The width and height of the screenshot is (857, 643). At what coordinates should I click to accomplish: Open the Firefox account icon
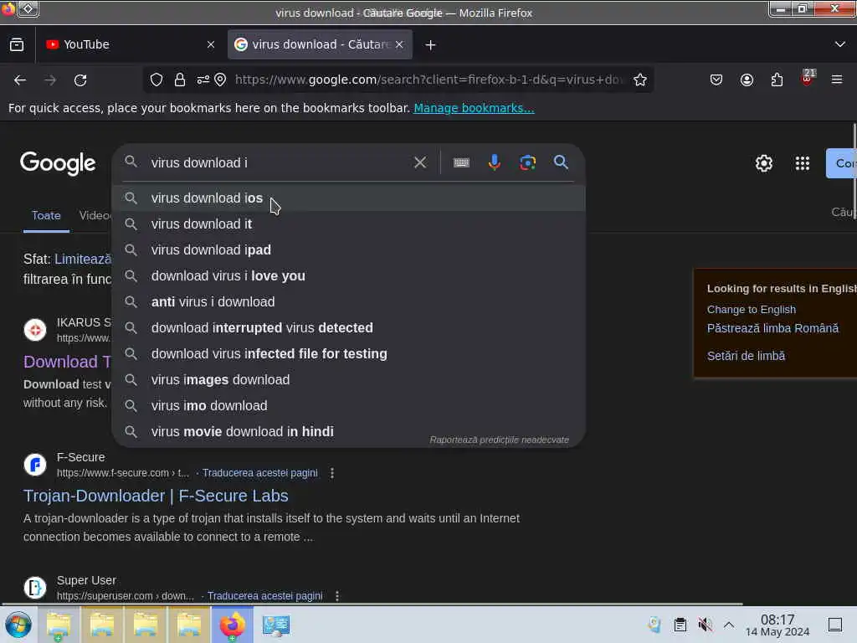(747, 80)
